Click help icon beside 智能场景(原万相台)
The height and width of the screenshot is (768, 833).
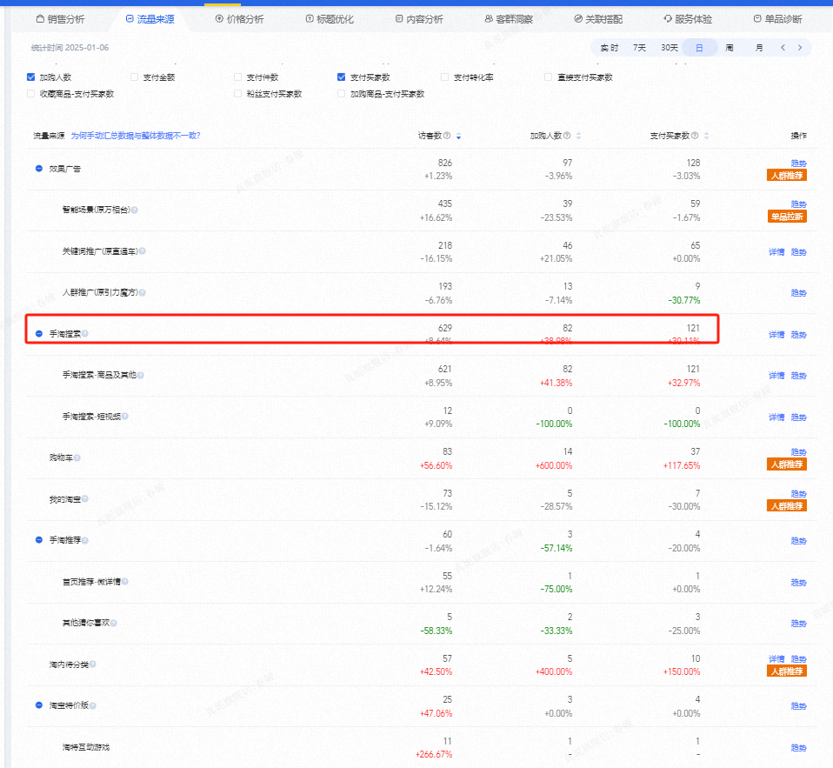tap(135, 210)
